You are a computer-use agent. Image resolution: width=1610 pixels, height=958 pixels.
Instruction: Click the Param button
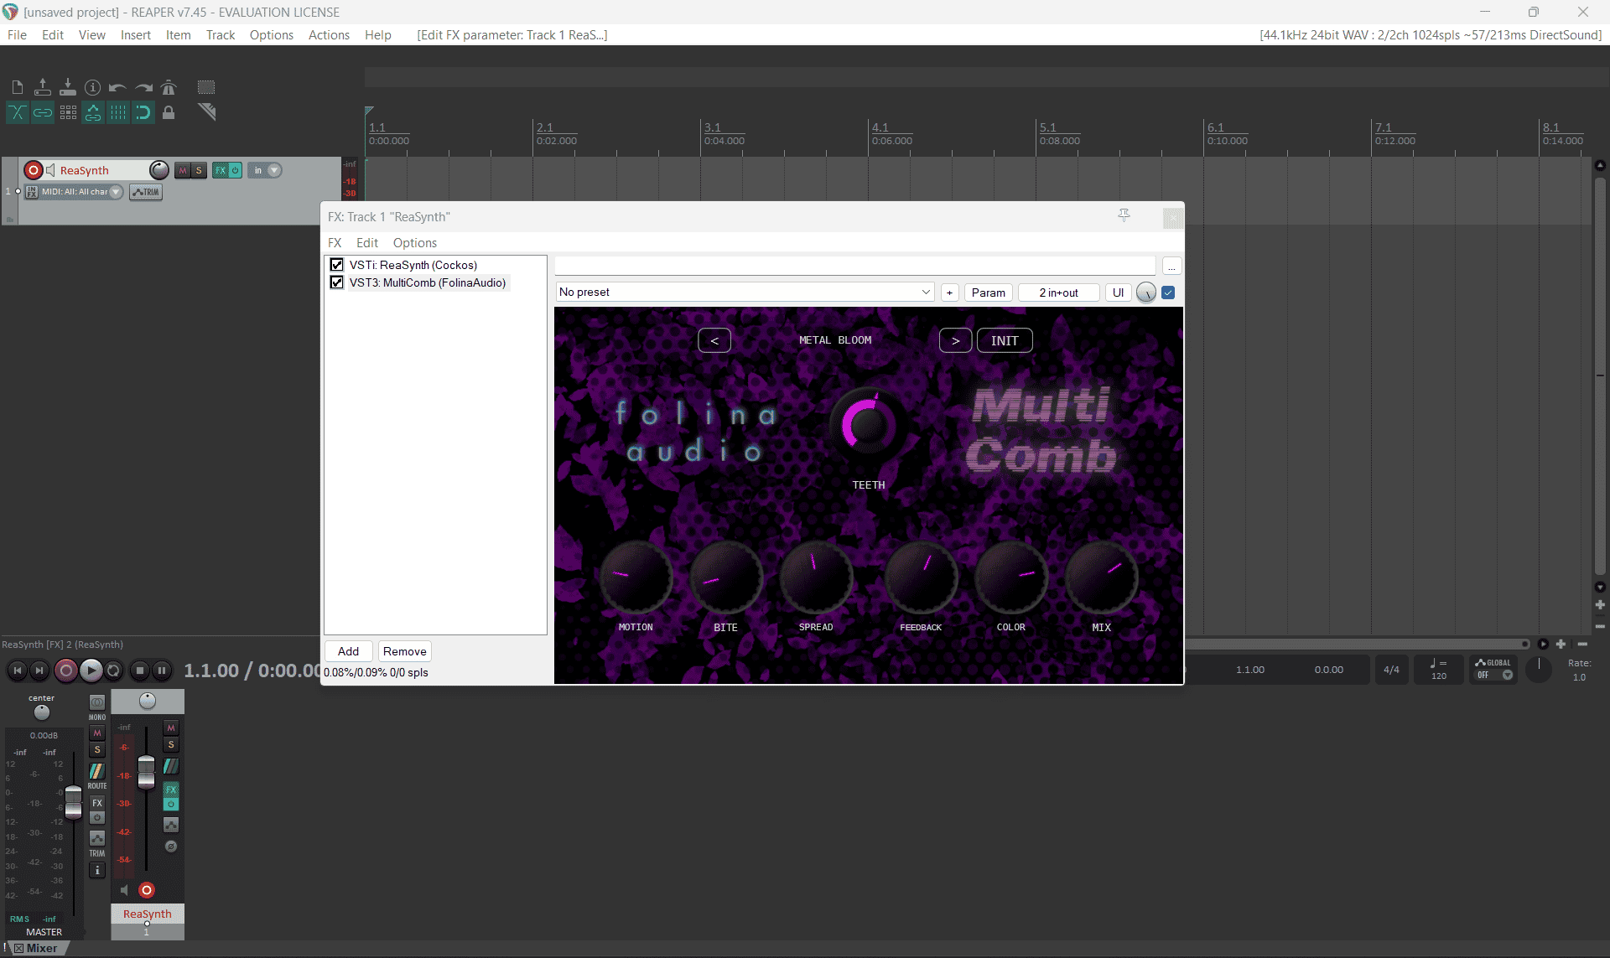tap(988, 293)
